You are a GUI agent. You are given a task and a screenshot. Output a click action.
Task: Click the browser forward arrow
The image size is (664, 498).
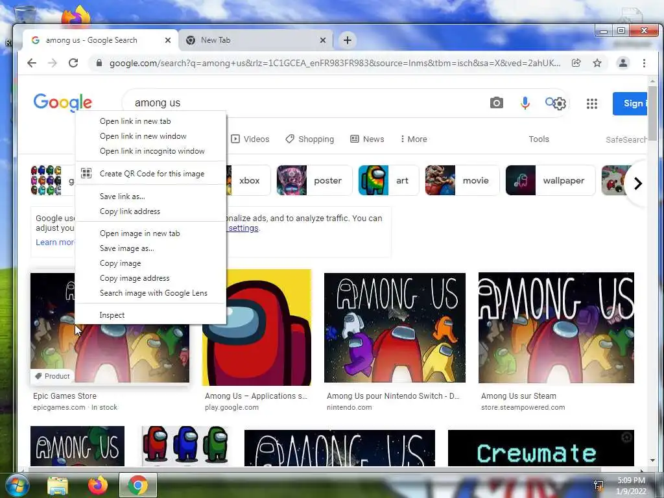53,63
